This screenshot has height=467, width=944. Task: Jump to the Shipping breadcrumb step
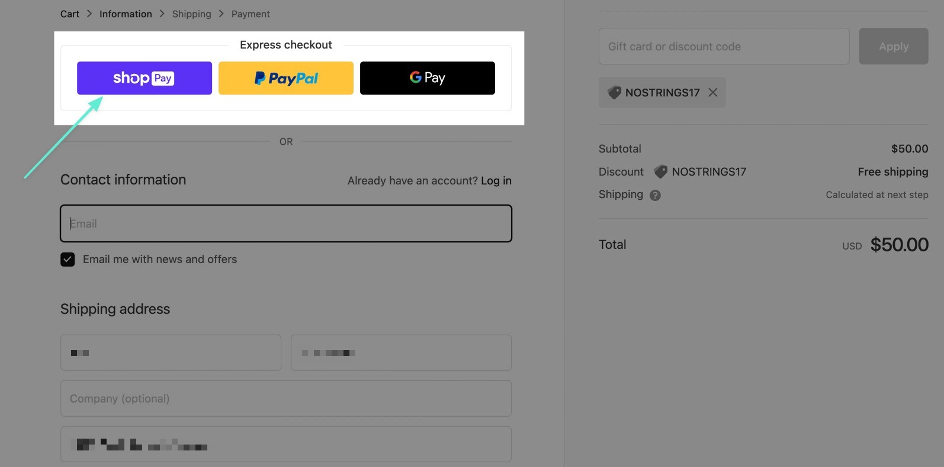(x=191, y=14)
